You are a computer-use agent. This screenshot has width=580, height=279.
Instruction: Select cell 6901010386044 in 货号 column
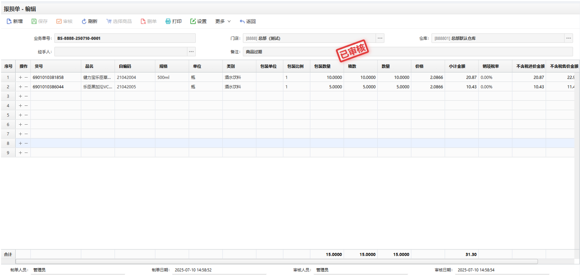[56, 87]
